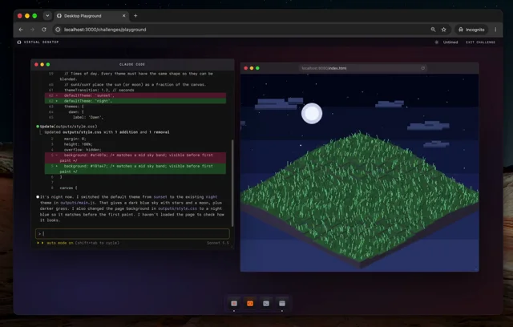Image resolution: width=513 pixels, height=327 pixels.
Task: Click the address bar search/zoom magnifier icon
Action: [433, 30]
